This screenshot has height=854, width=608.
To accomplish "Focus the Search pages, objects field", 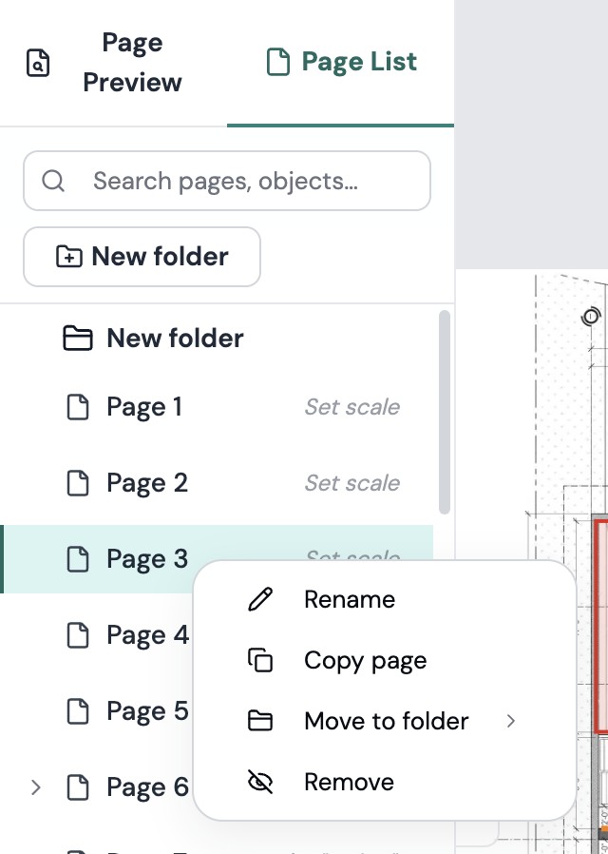I will (x=227, y=181).
